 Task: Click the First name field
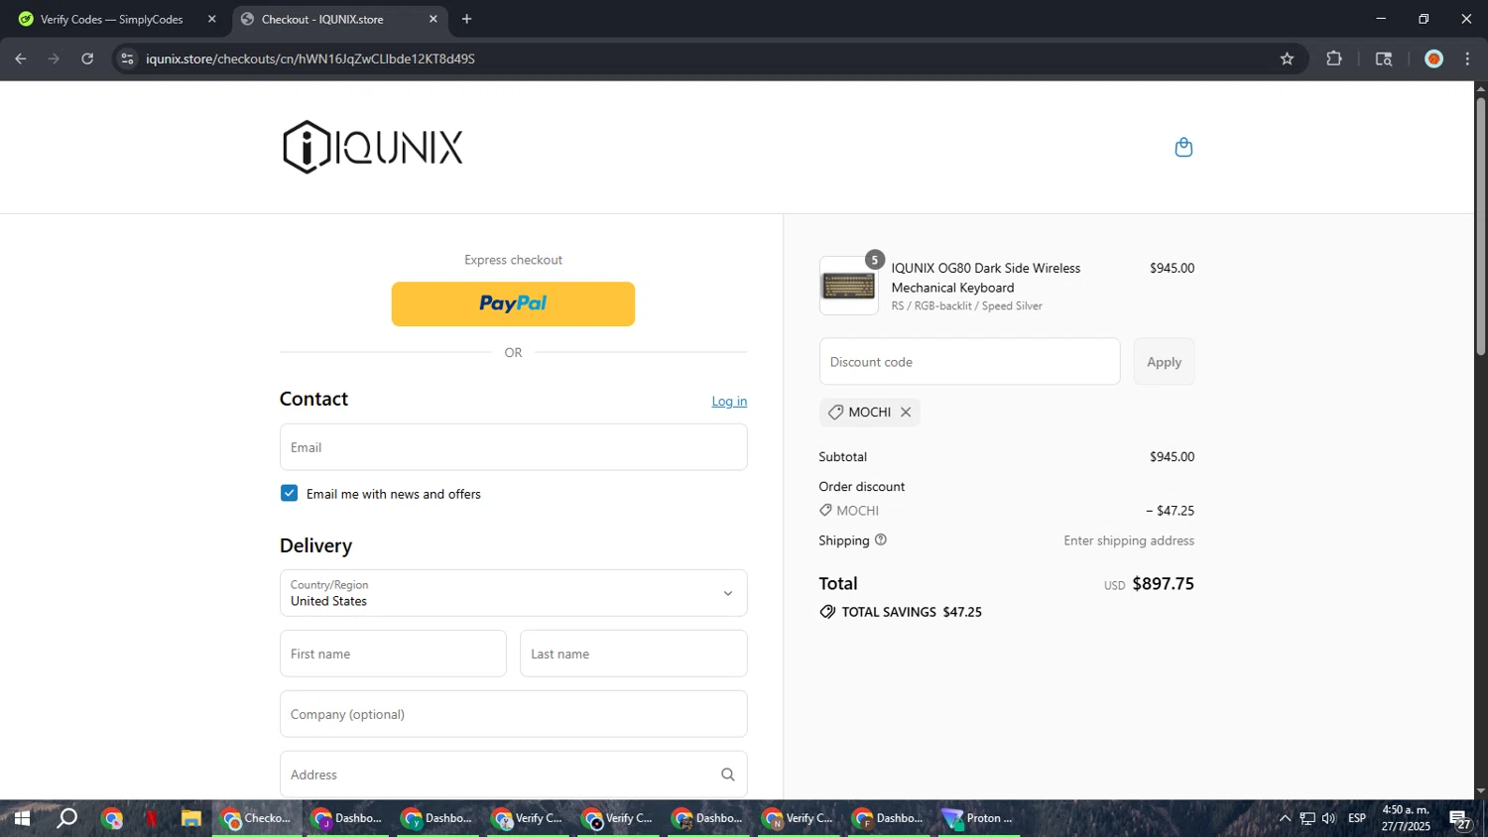click(393, 654)
